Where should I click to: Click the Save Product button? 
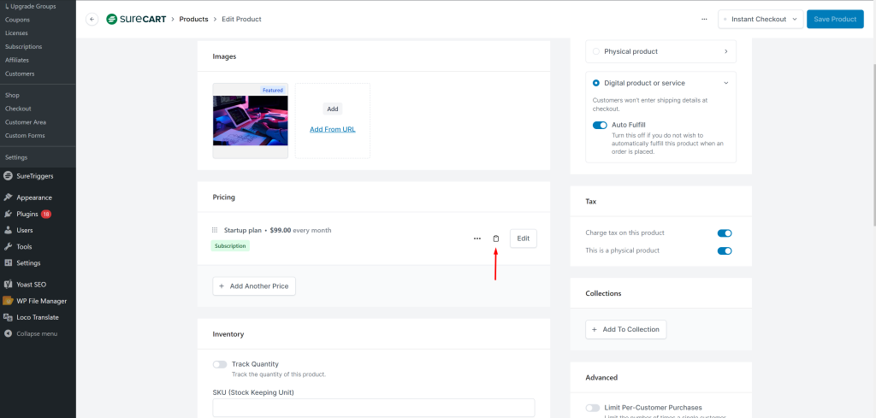pos(835,19)
